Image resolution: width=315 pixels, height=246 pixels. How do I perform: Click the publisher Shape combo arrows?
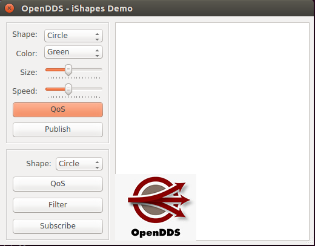point(97,36)
